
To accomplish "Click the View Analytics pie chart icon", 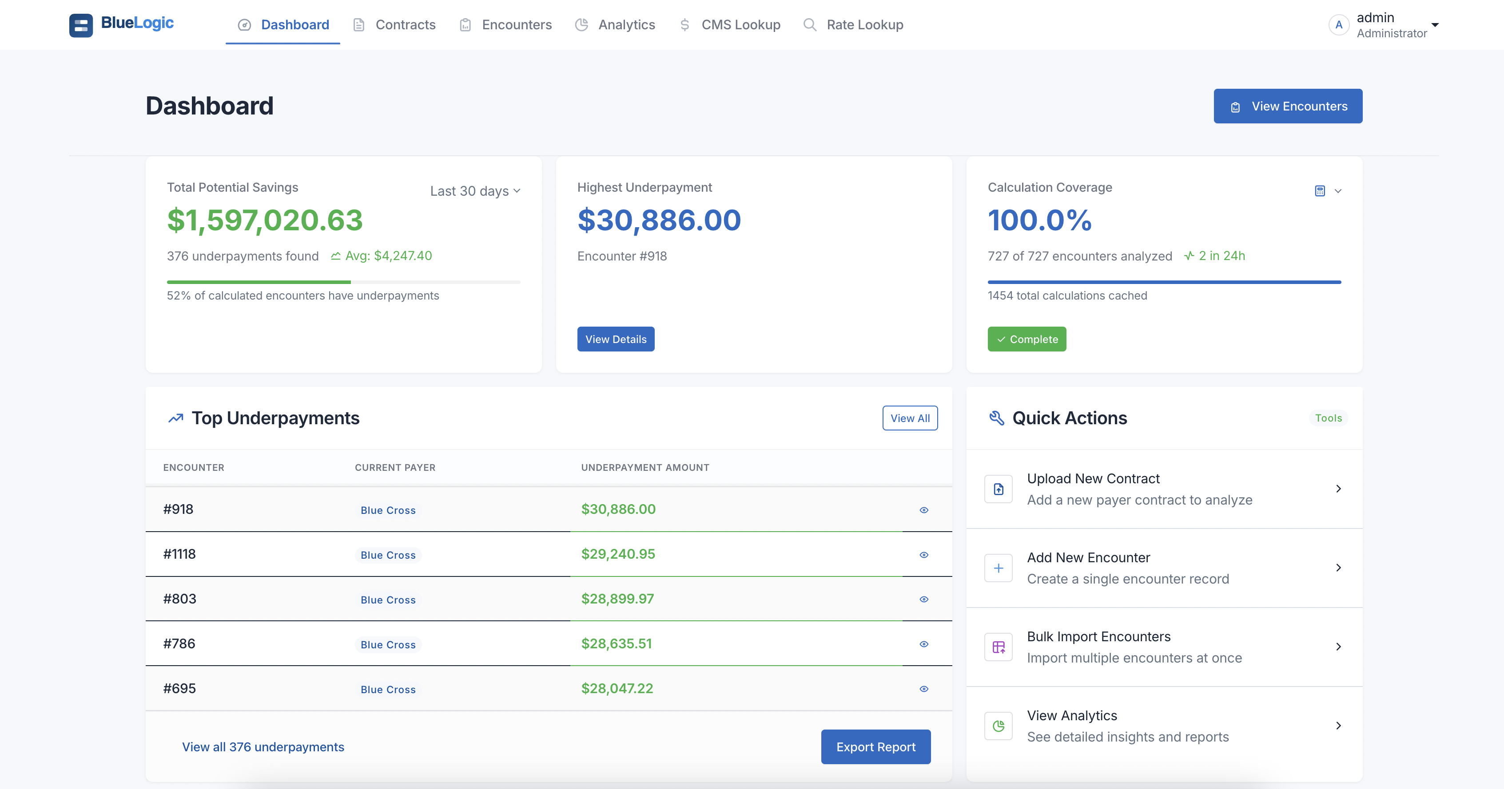I will click(x=999, y=726).
